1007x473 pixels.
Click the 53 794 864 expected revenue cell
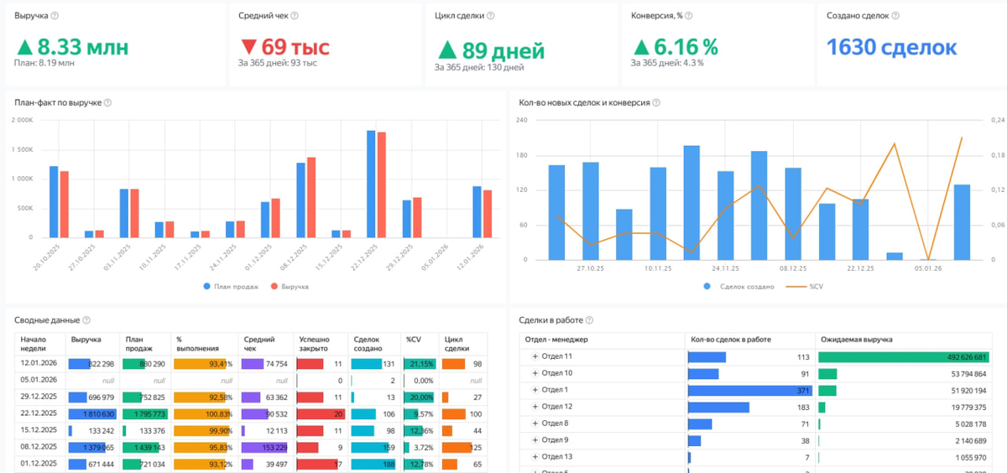click(903, 373)
